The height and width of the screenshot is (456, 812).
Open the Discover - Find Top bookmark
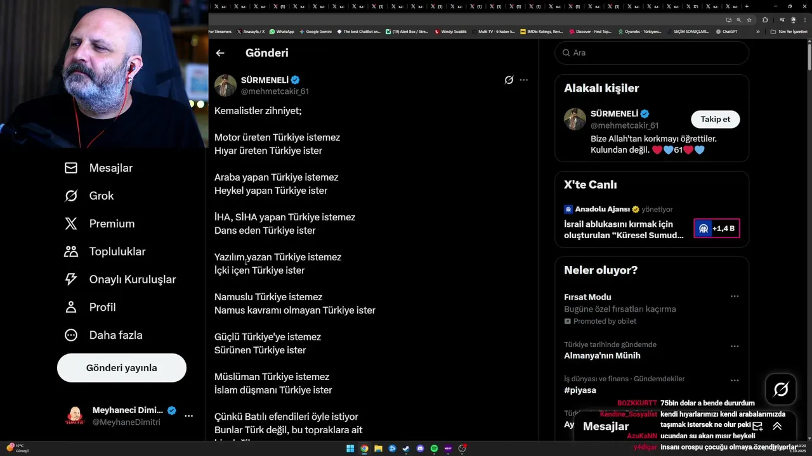(591, 32)
